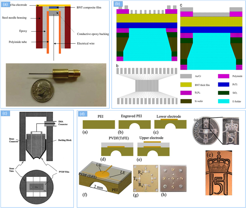246x208 pixels.
Task: Click the 'Upper electrode' heading
Action: 151,138
